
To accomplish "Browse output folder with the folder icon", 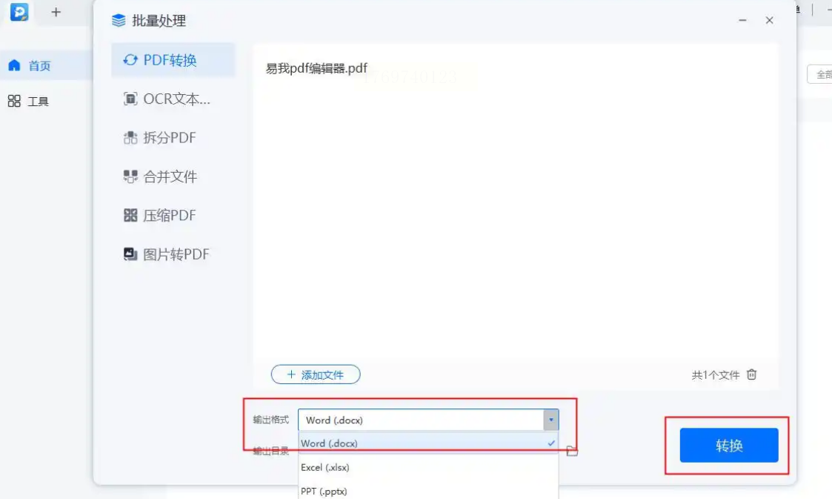I will point(572,452).
